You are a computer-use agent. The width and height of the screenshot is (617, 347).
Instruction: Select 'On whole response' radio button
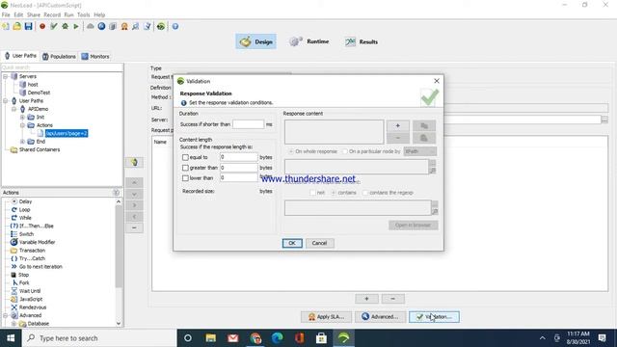[x=291, y=151]
